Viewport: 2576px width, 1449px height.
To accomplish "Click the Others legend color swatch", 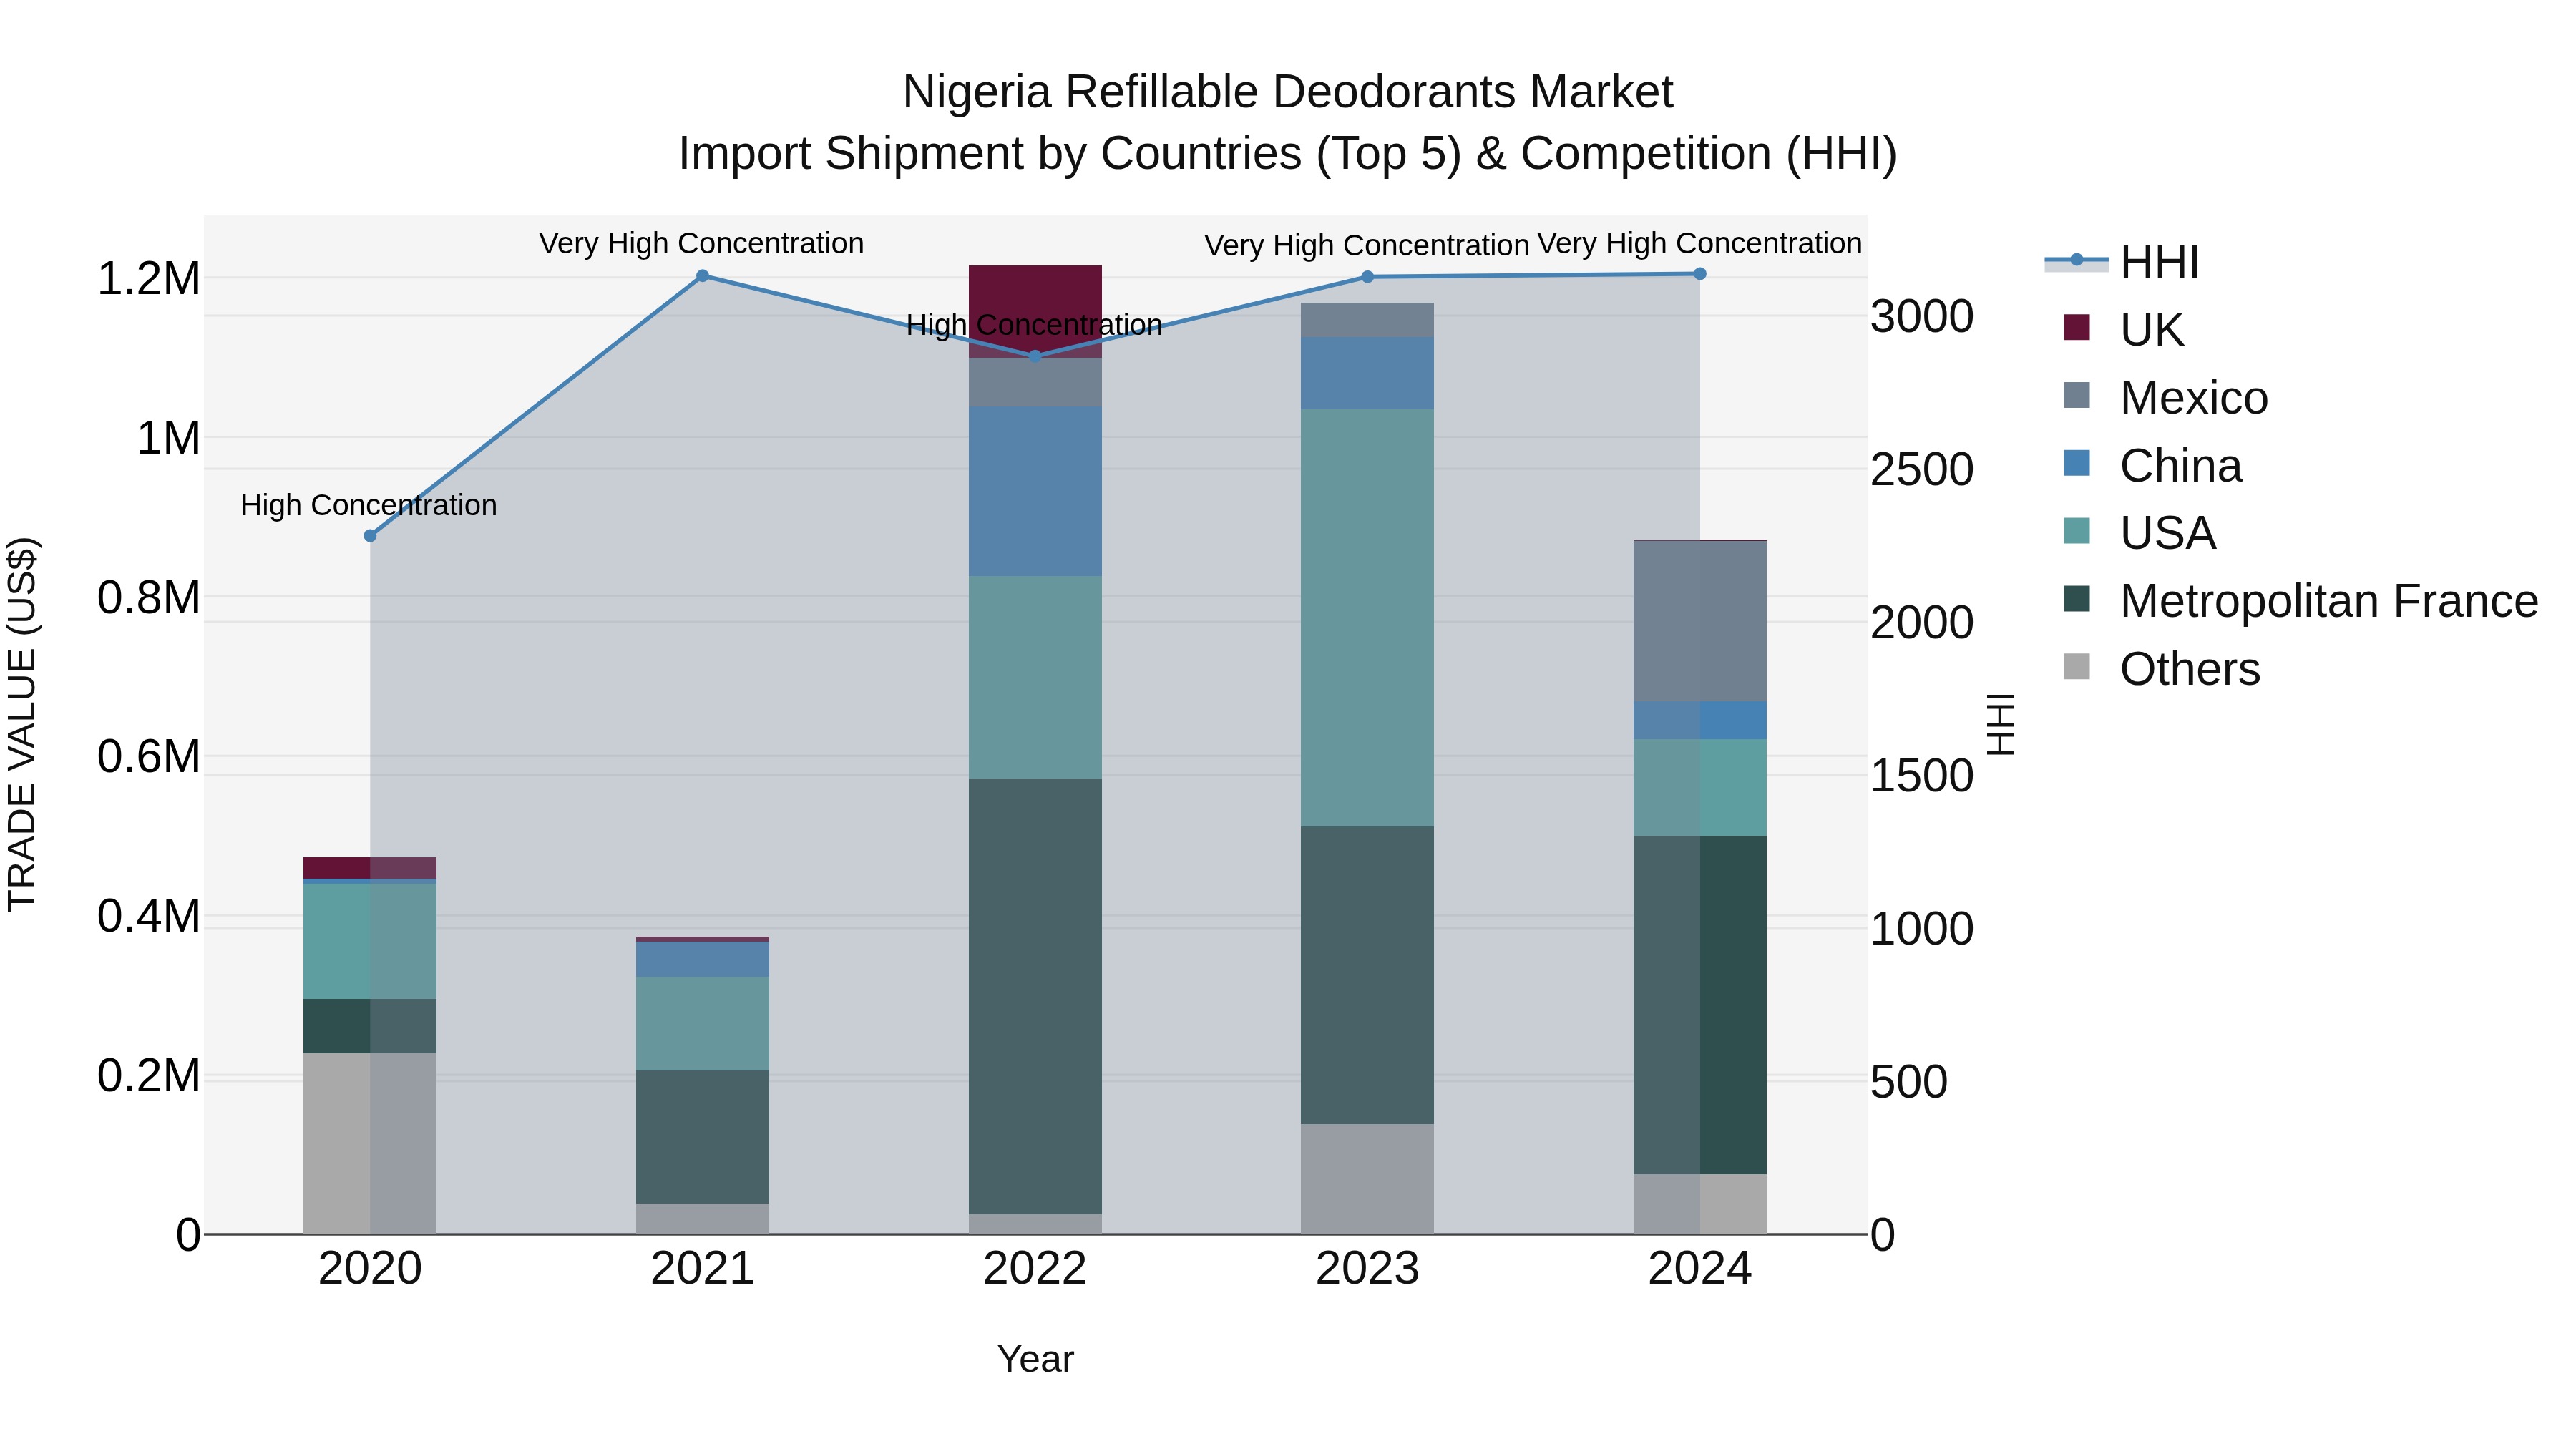I will coord(2077,668).
